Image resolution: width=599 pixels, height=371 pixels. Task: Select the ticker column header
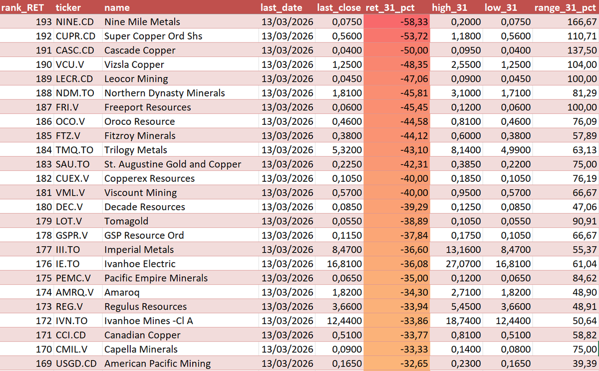pyautogui.click(x=77, y=7)
